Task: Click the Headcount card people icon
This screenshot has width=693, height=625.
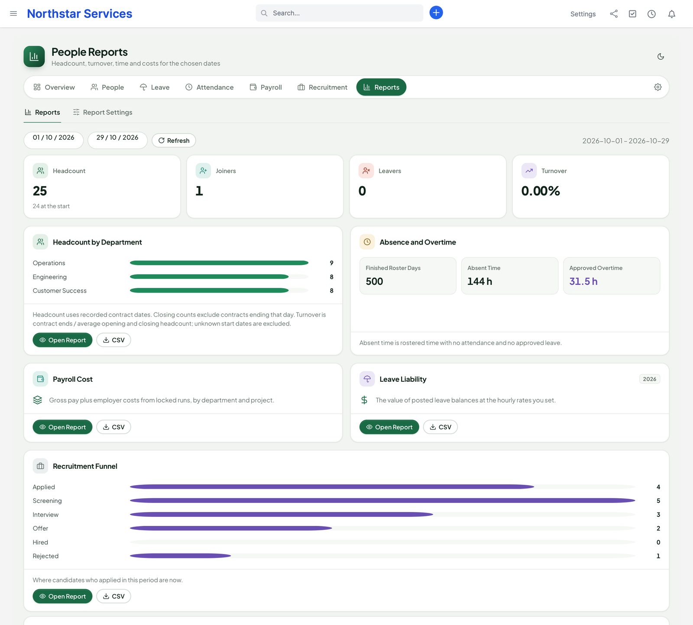Action: [x=40, y=171]
